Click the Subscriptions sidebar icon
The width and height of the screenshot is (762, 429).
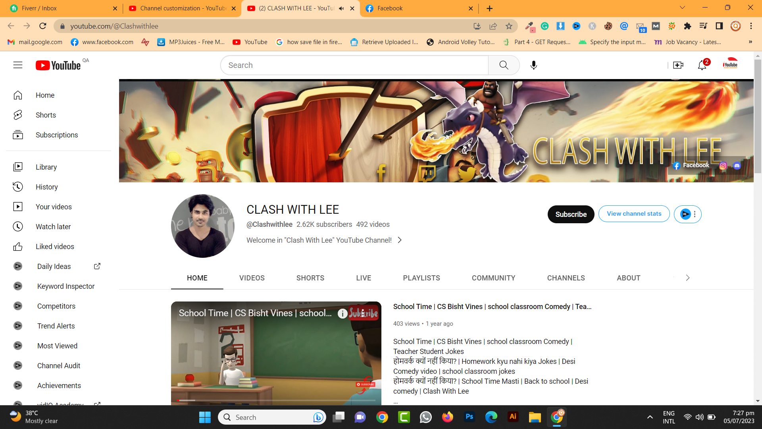pos(18,135)
